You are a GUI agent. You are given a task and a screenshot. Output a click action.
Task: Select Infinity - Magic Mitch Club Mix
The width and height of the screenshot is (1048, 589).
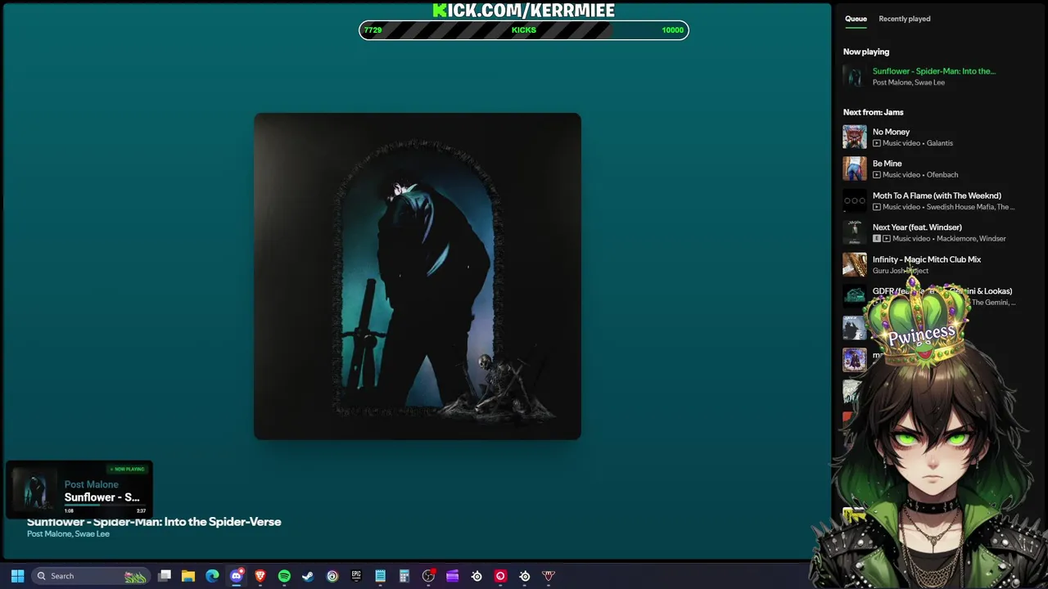click(x=926, y=259)
